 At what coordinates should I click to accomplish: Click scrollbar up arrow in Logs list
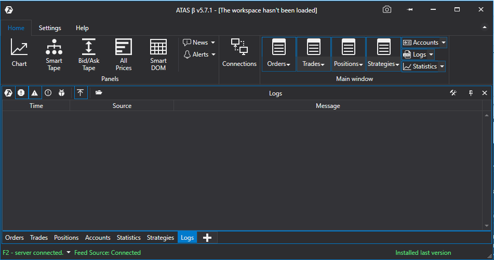(x=487, y=115)
